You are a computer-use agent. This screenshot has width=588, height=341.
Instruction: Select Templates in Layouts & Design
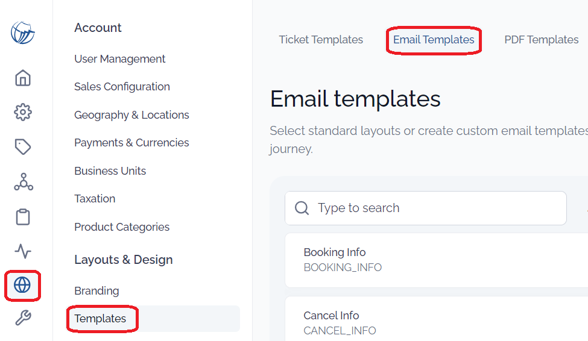point(100,319)
